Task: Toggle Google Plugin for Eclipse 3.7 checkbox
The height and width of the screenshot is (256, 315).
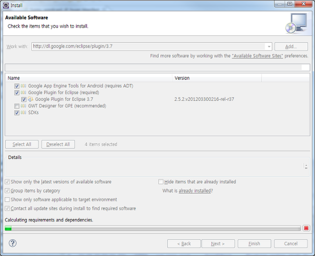Action: click(24, 100)
